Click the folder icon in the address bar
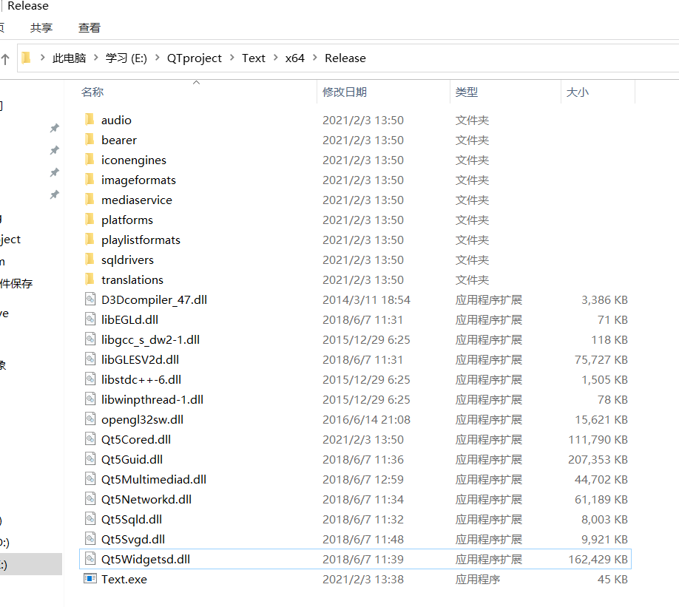 pyautogui.click(x=25, y=57)
